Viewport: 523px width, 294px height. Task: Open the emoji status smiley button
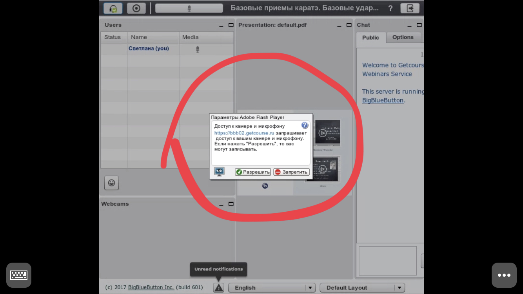111,183
